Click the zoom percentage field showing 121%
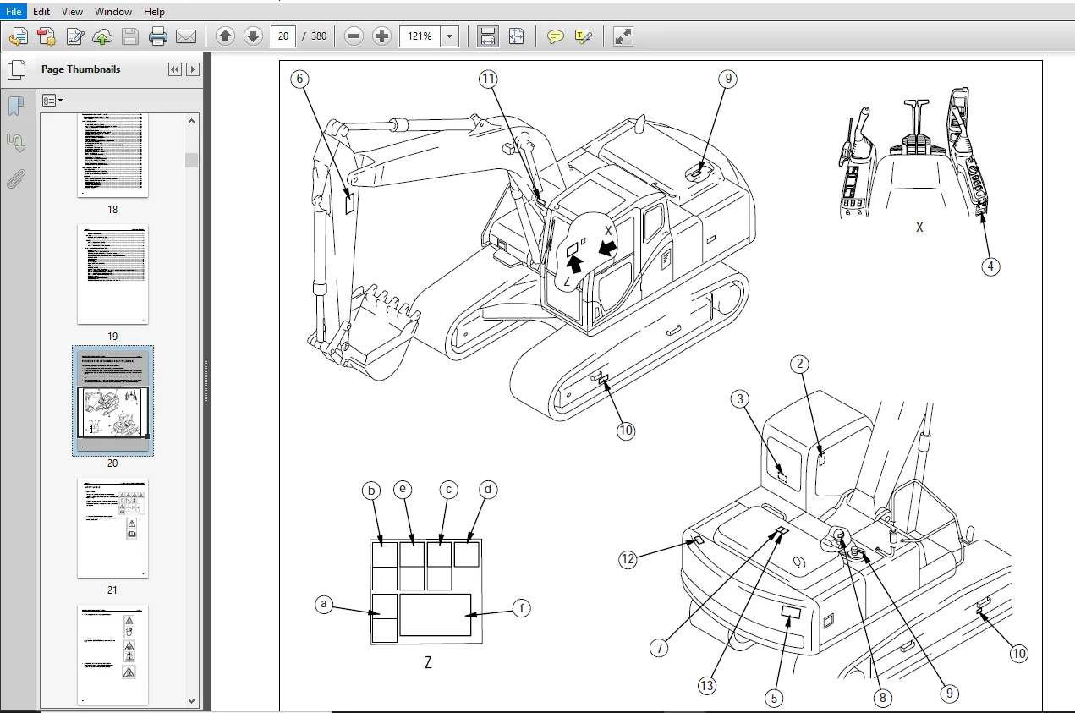Screen dimensions: 1075x713 click(x=420, y=36)
